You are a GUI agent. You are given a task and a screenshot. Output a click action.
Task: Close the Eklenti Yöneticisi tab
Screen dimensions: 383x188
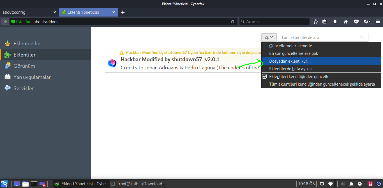tap(114, 12)
